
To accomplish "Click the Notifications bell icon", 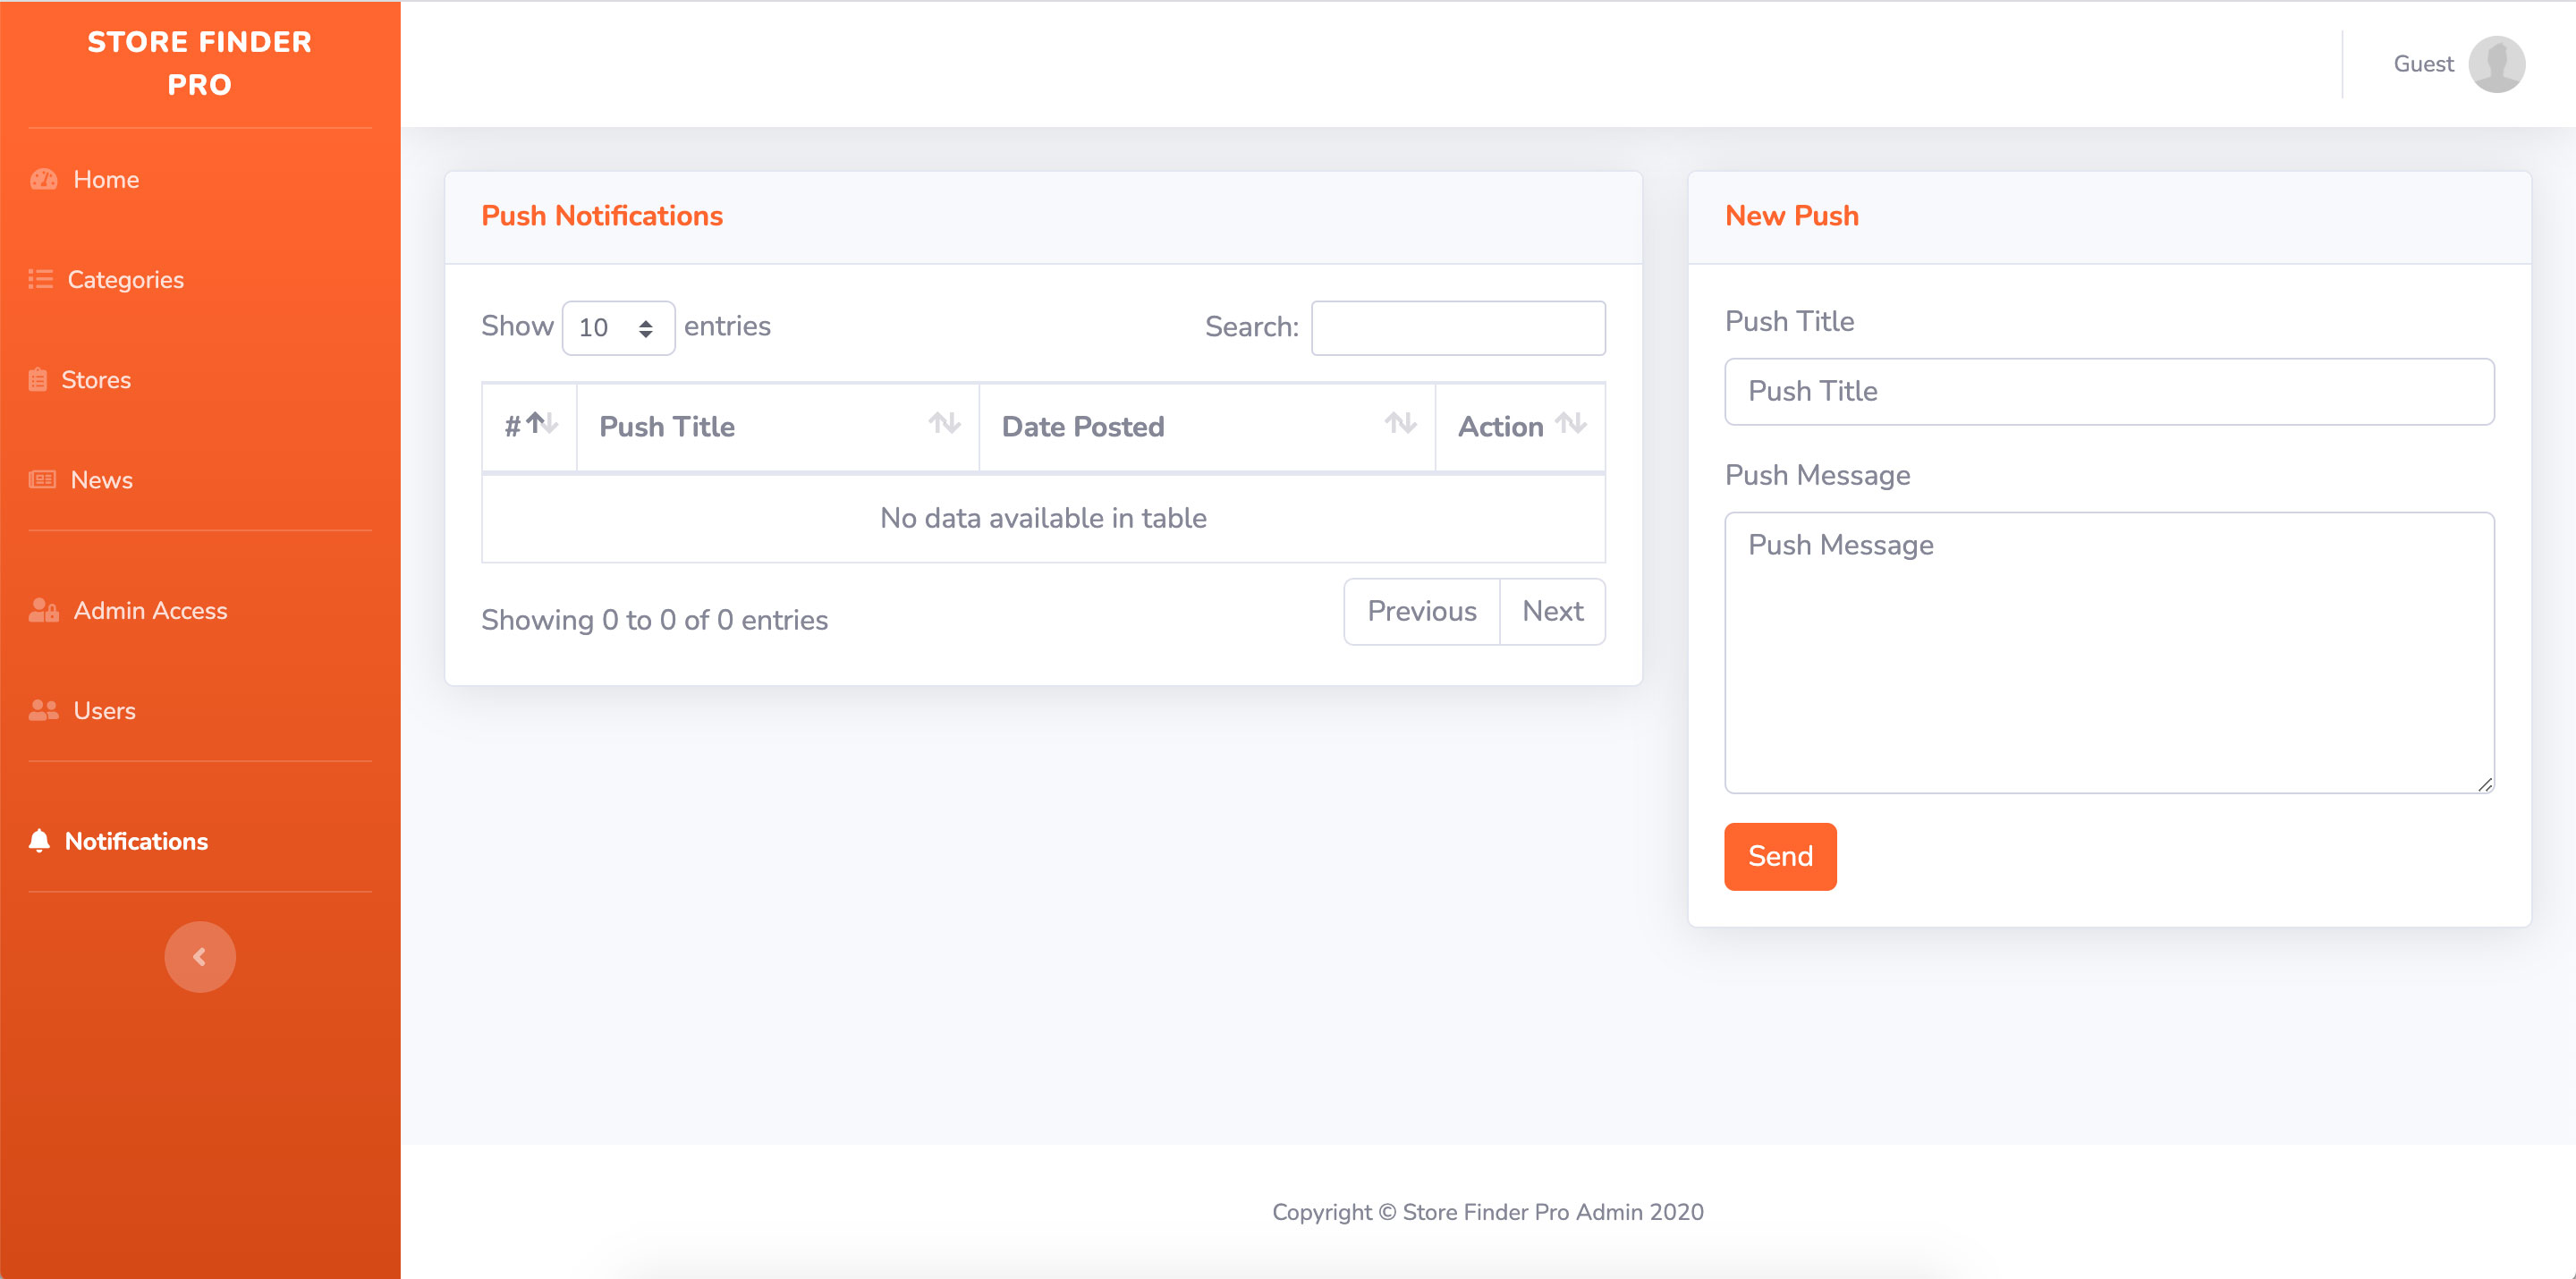I will point(39,841).
